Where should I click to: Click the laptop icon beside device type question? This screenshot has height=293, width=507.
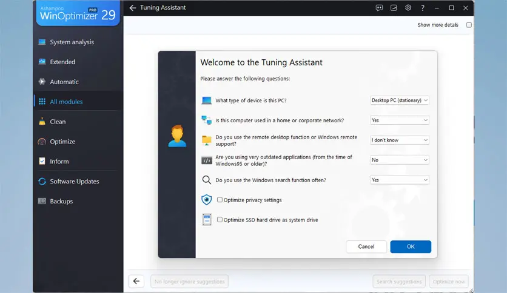coord(207,100)
